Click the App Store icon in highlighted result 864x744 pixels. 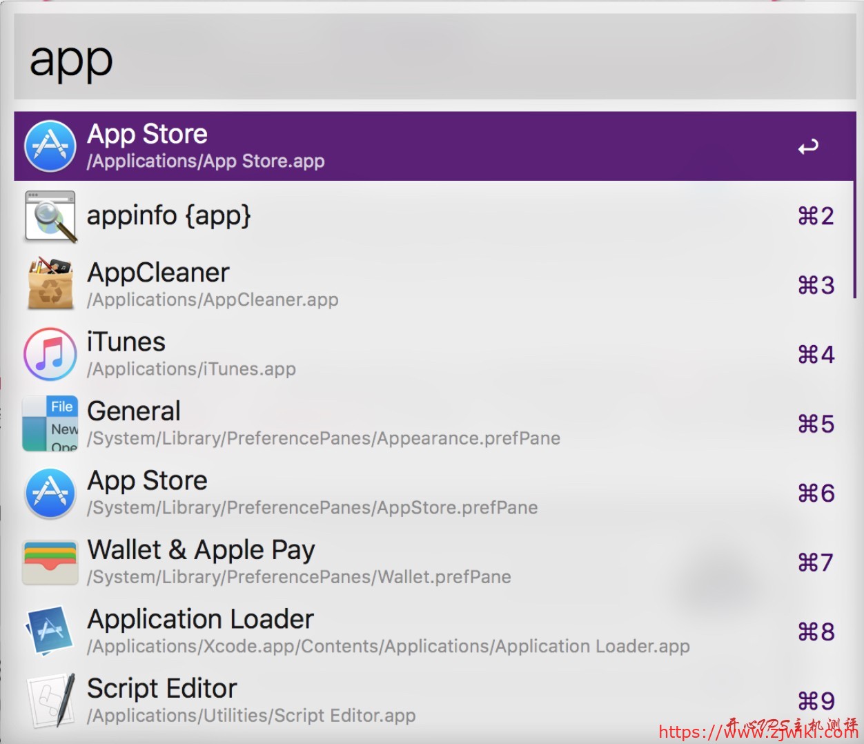(x=50, y=146)
